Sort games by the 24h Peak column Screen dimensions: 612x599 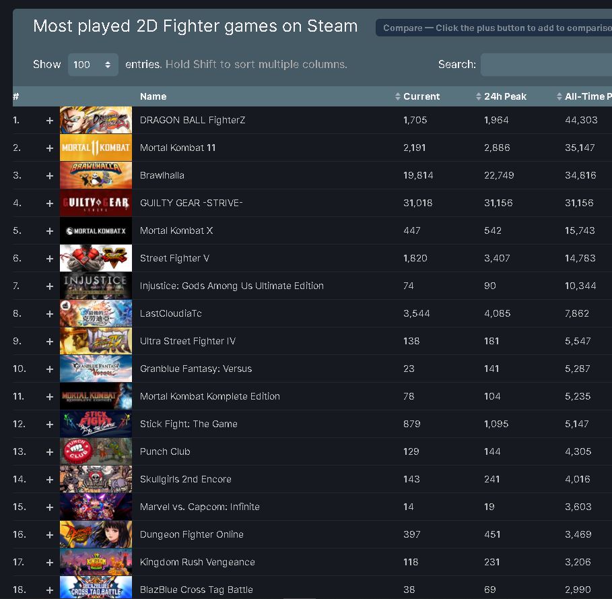pos(478,96)
